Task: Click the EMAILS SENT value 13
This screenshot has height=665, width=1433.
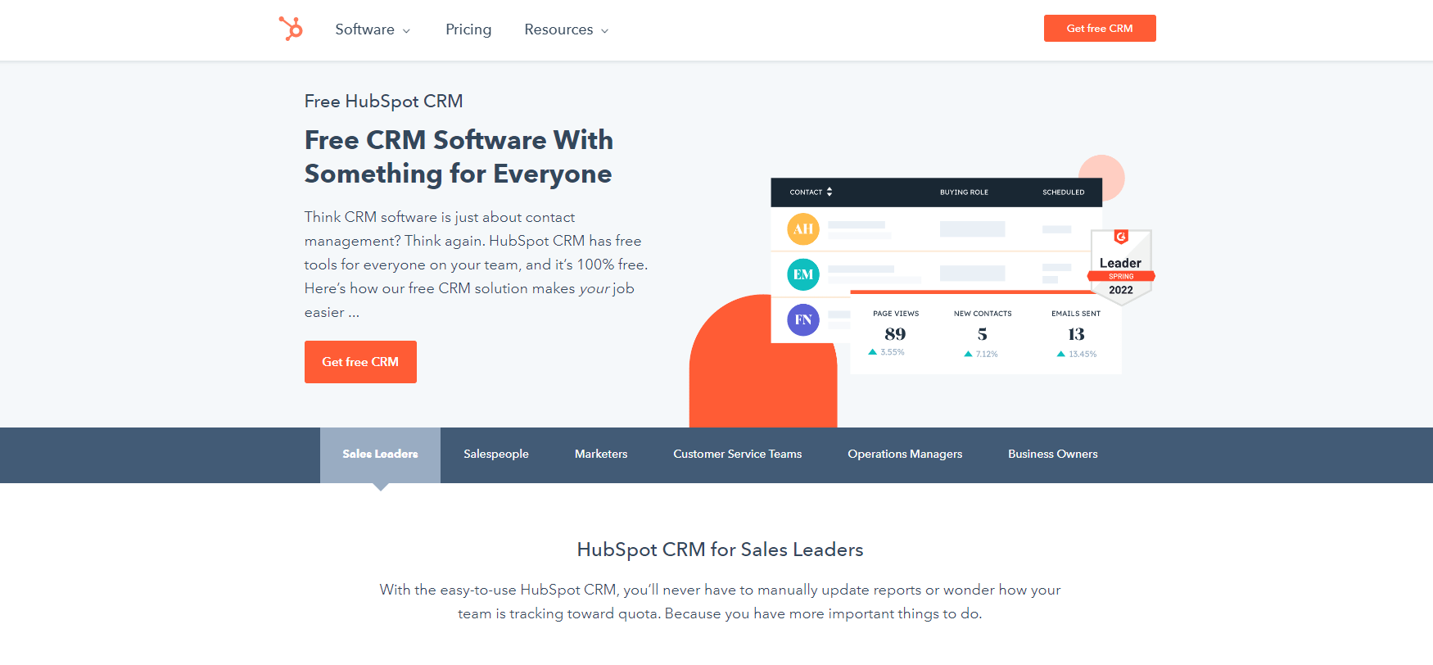Action: coord(1076,334)
